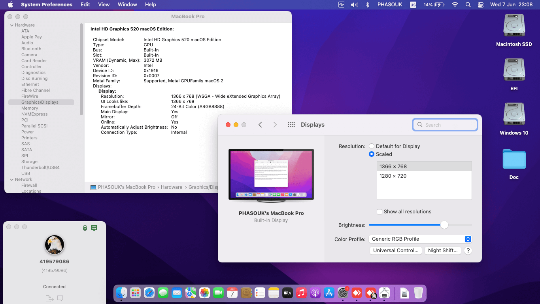Click the Launchpad grid icon in Displays toolbar
This screenshot has width=540, height=304.
point(291,124)
